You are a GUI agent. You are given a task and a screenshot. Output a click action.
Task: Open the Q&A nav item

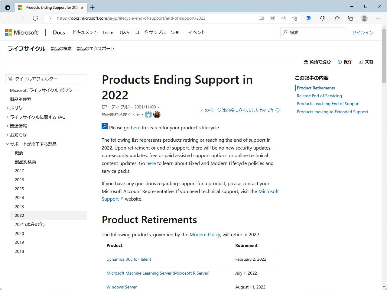[x=125, y=33]
